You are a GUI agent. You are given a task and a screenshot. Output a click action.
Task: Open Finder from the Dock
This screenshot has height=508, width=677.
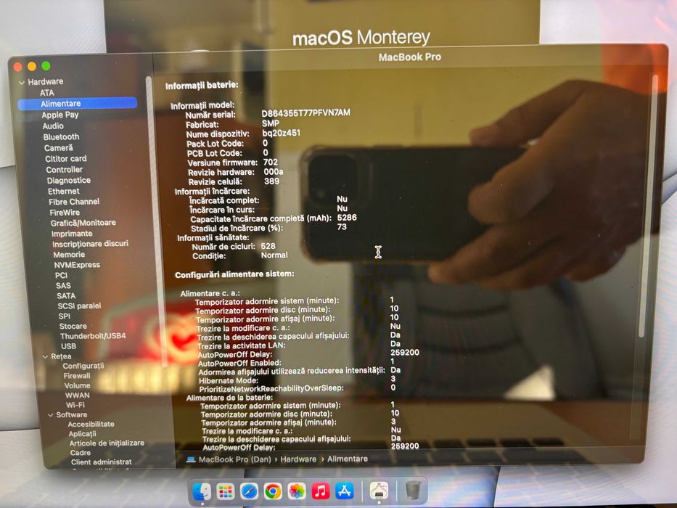coord(202,491)
